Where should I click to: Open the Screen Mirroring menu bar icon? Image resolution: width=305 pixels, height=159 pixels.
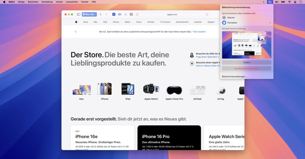coord(270,2)
